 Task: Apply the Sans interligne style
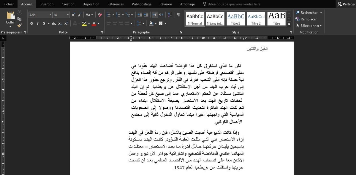point(215,19)
